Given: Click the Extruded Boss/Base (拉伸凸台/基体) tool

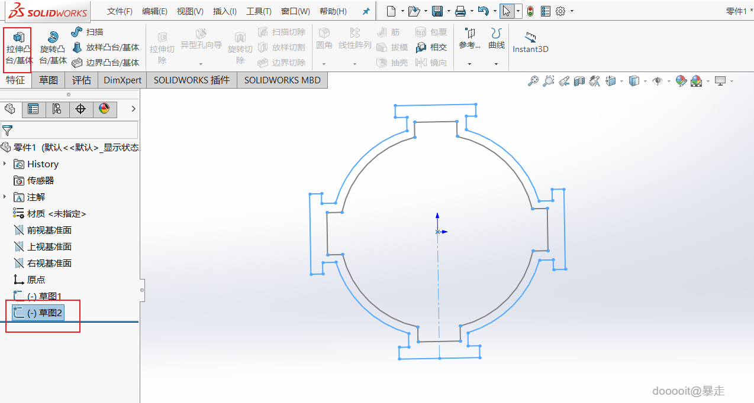Looking at the screenshot, I should point(18,47).
